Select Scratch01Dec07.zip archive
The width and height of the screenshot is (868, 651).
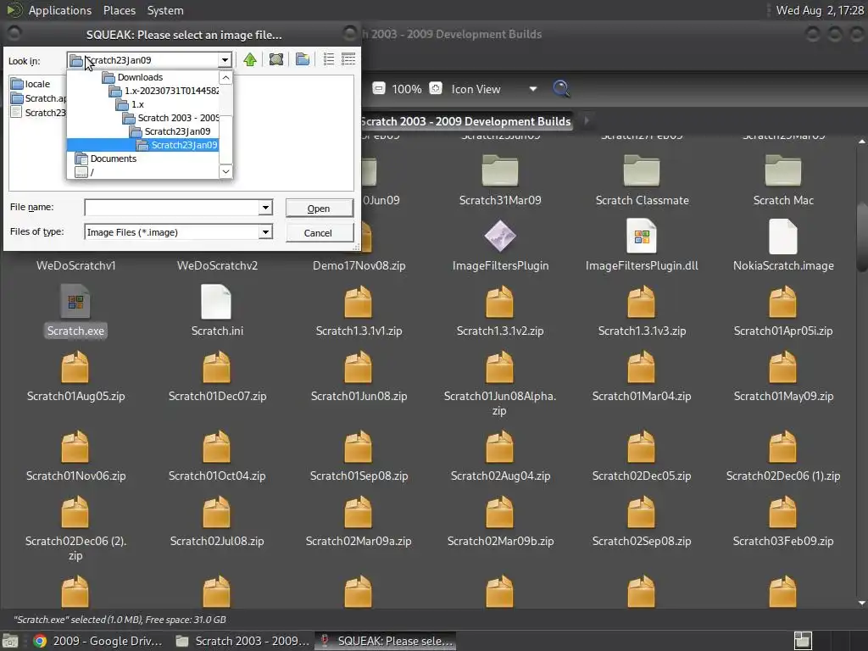tap(216, 376)
